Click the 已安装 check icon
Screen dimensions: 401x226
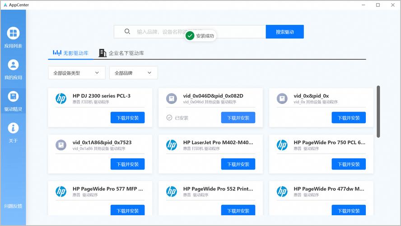[x=169, y=118]
